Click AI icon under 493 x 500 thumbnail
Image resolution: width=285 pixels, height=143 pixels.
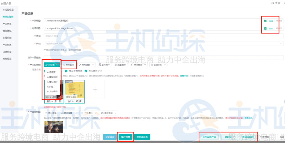[52, 101]
